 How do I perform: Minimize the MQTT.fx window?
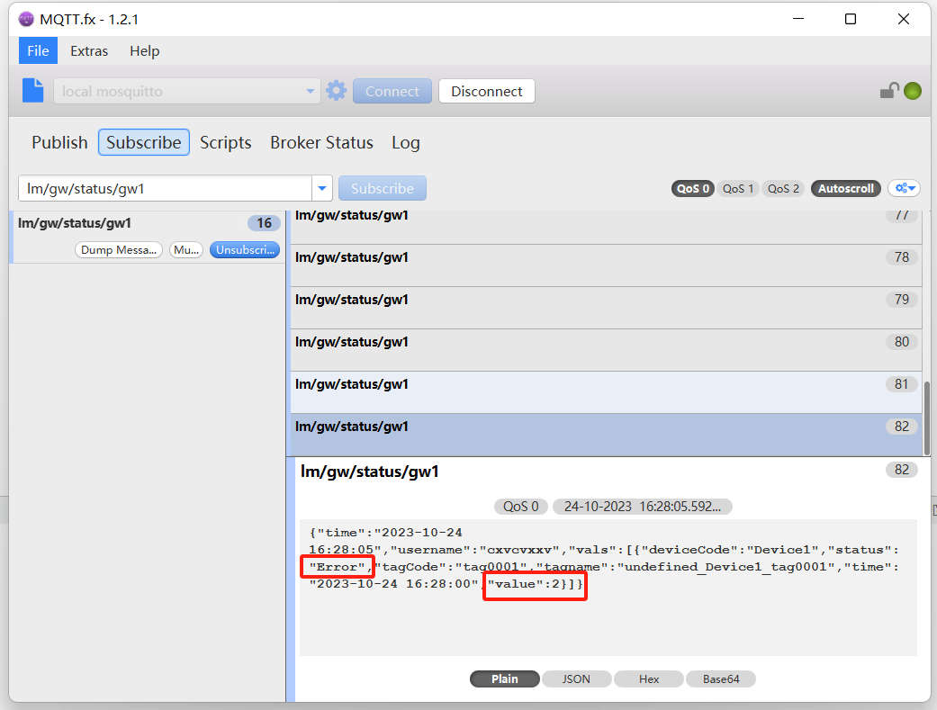point(798,19)
